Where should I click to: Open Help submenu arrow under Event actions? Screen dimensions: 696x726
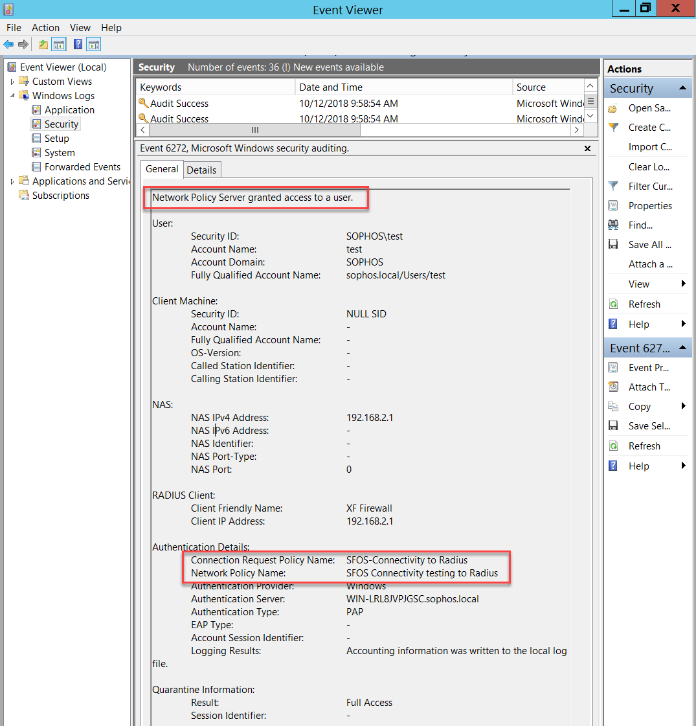coord(684,466)
